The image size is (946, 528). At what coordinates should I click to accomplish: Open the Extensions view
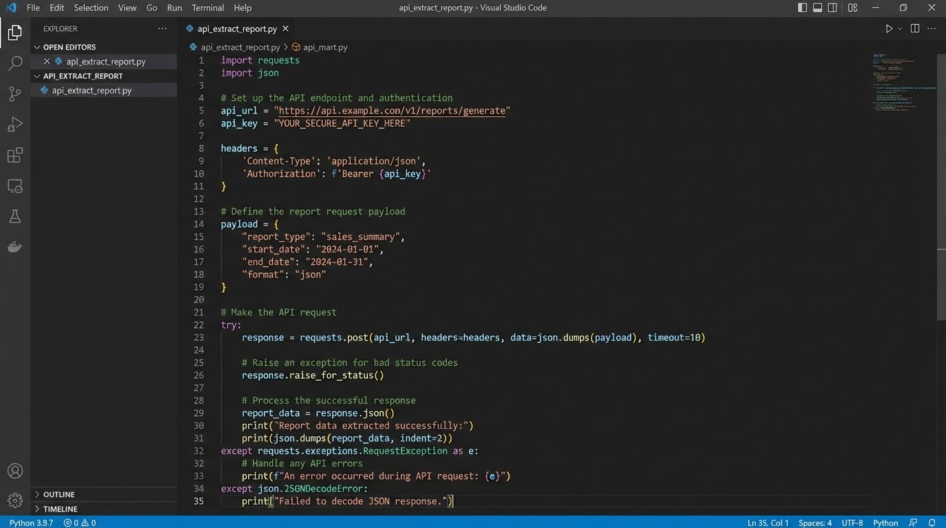15,155
